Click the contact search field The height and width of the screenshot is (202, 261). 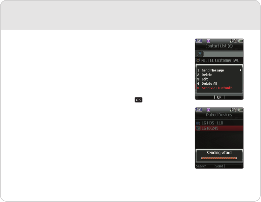tap(223, 54)
